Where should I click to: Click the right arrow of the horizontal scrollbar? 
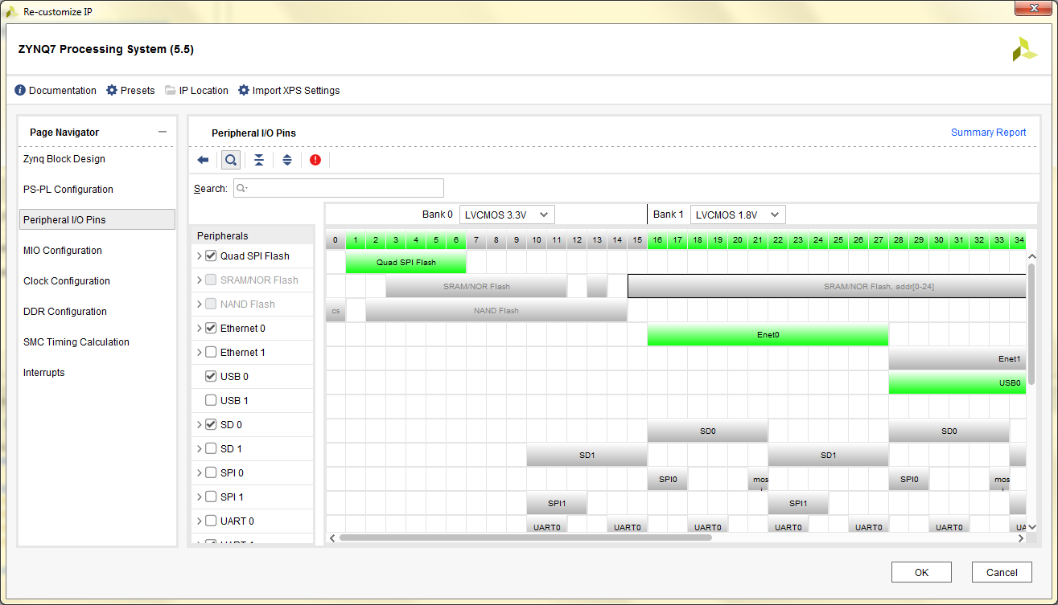(x=1021, y=538)
